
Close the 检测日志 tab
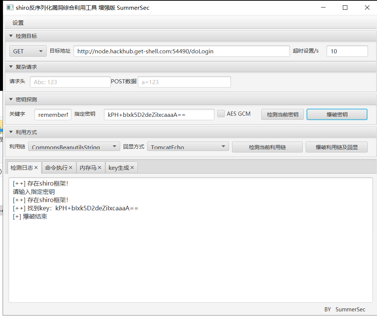click(x=36, y=168)
